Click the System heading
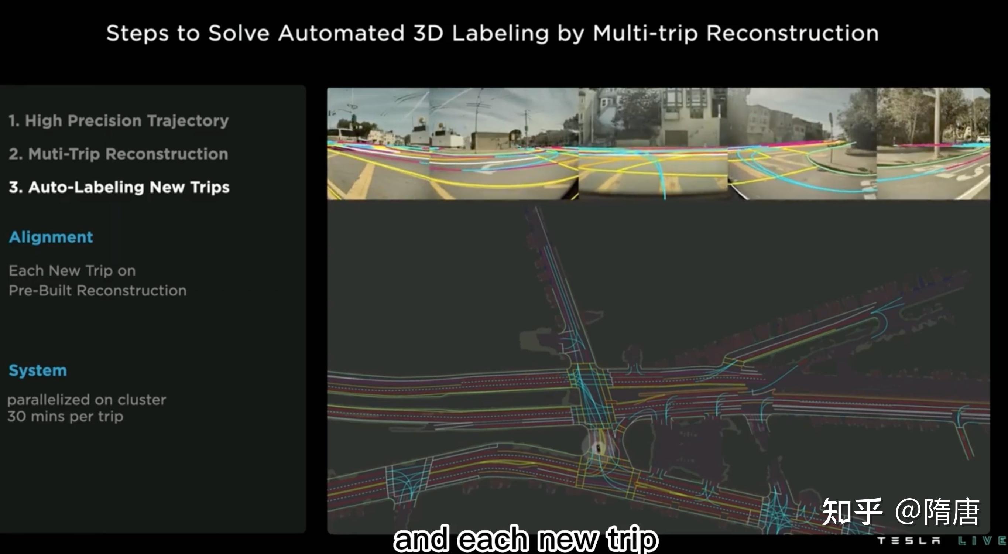Viewport: 1008px width, 554px height. point(37,370)
